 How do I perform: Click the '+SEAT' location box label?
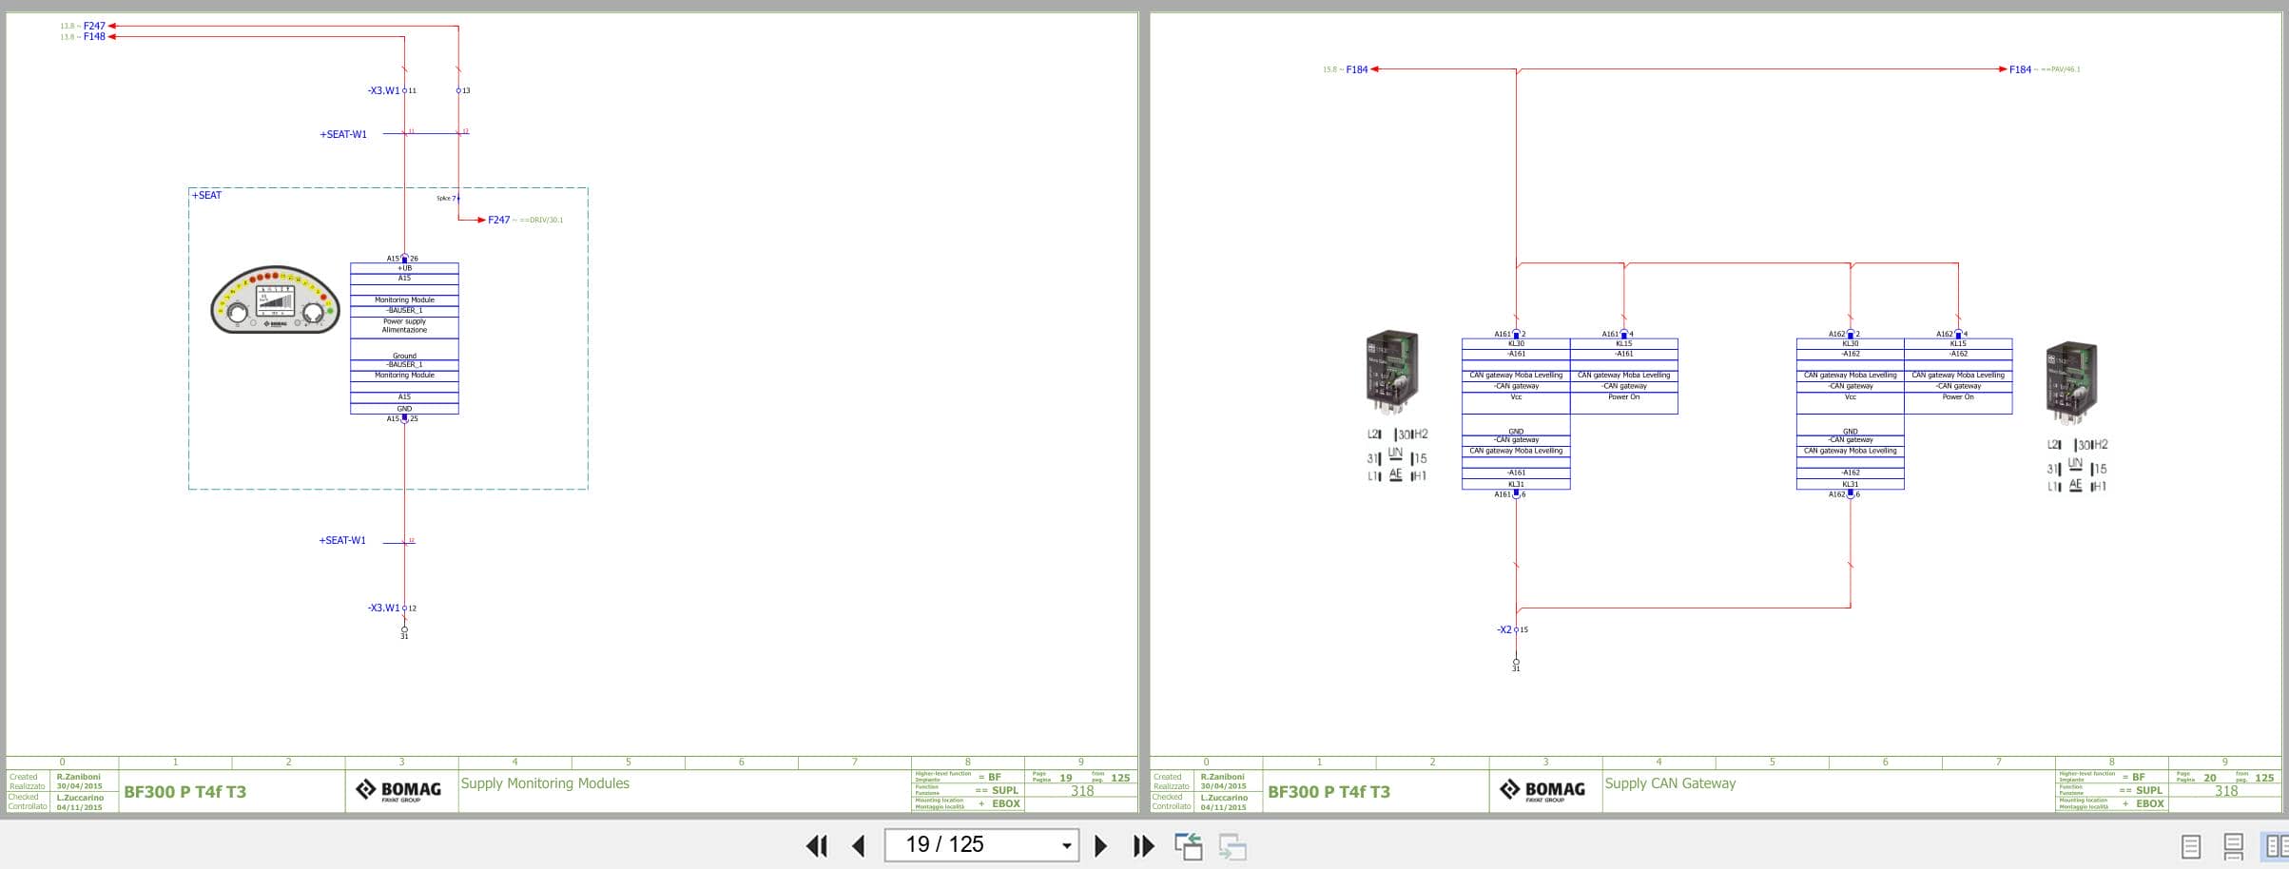pyautogui.click(x=207, y=195)
